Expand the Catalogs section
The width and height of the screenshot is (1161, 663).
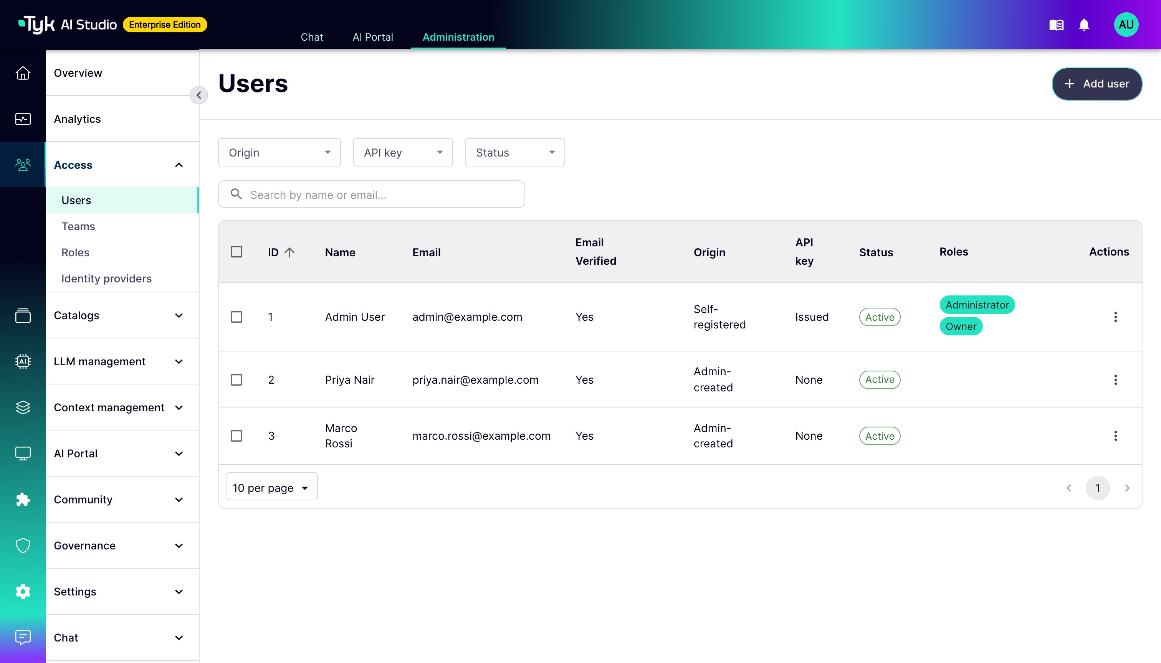click(179, 315)
